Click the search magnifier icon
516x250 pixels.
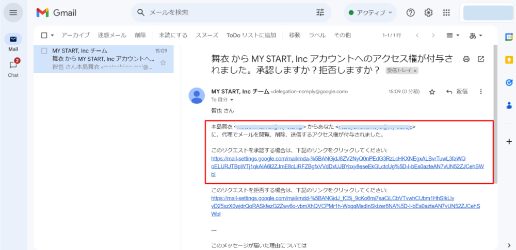(x=141, y=13)
